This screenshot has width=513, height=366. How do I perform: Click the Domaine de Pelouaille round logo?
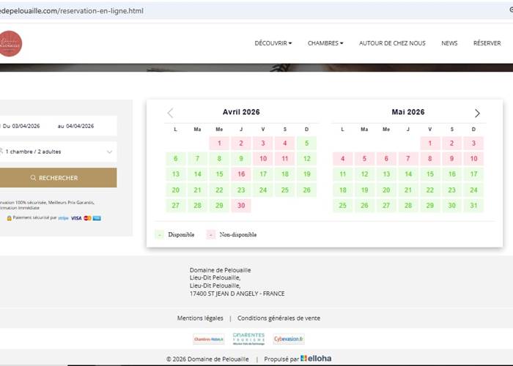point(10,43)
